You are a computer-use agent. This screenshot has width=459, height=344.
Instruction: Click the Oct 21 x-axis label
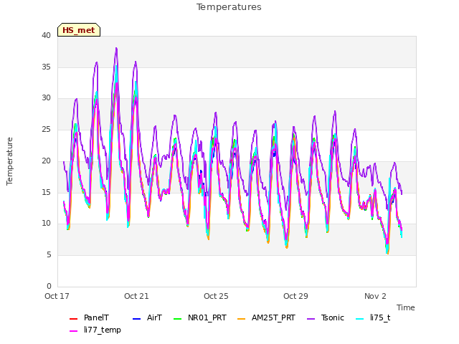point(136,296)
